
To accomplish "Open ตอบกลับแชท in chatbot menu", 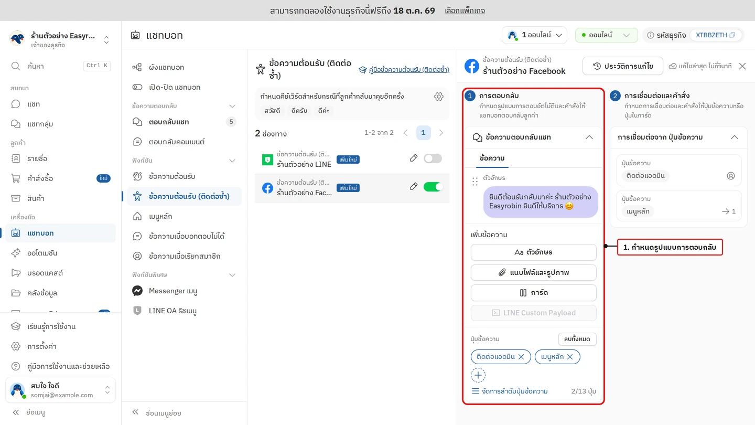I will (x=184, y=122).
